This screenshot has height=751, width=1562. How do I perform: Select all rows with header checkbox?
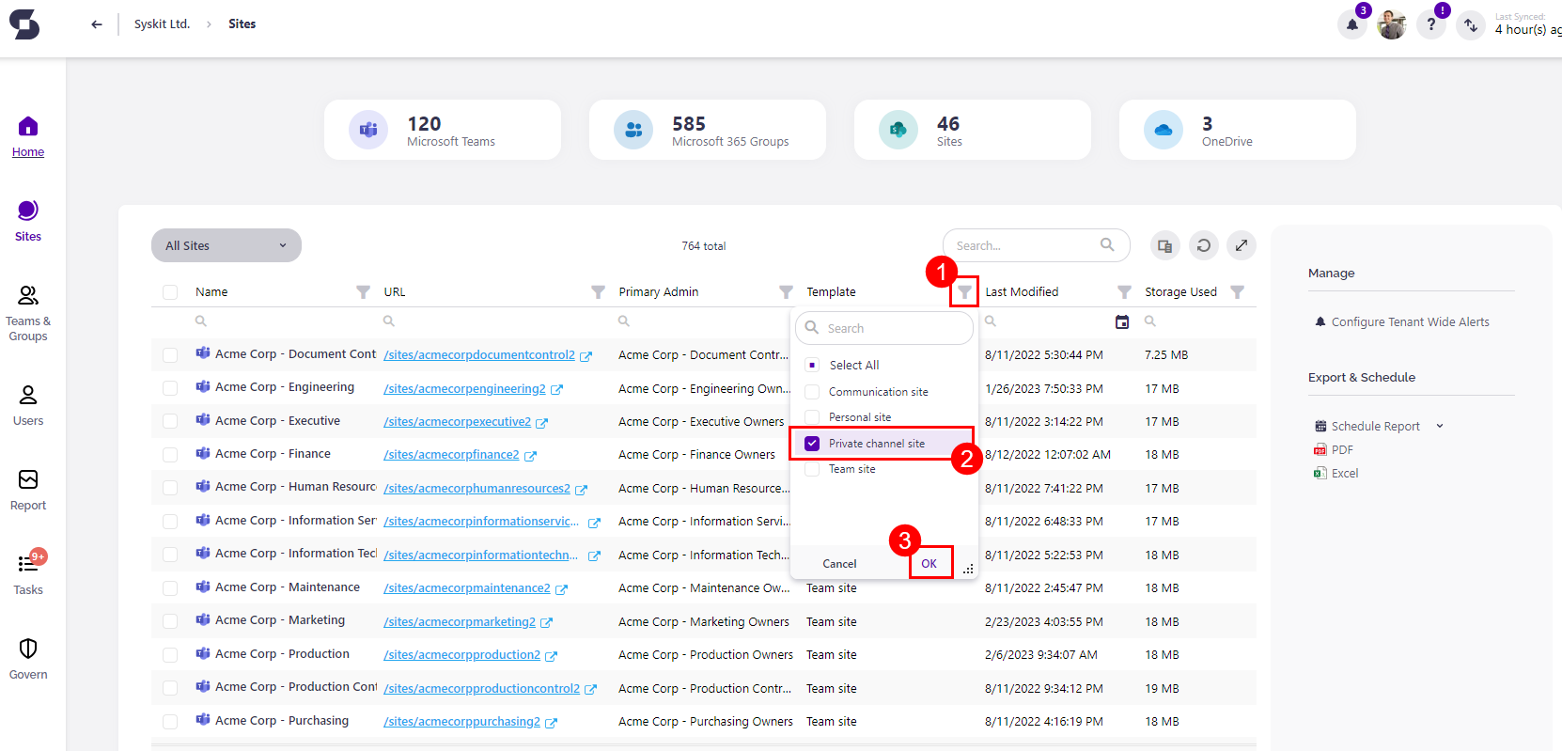click(170, 292)
